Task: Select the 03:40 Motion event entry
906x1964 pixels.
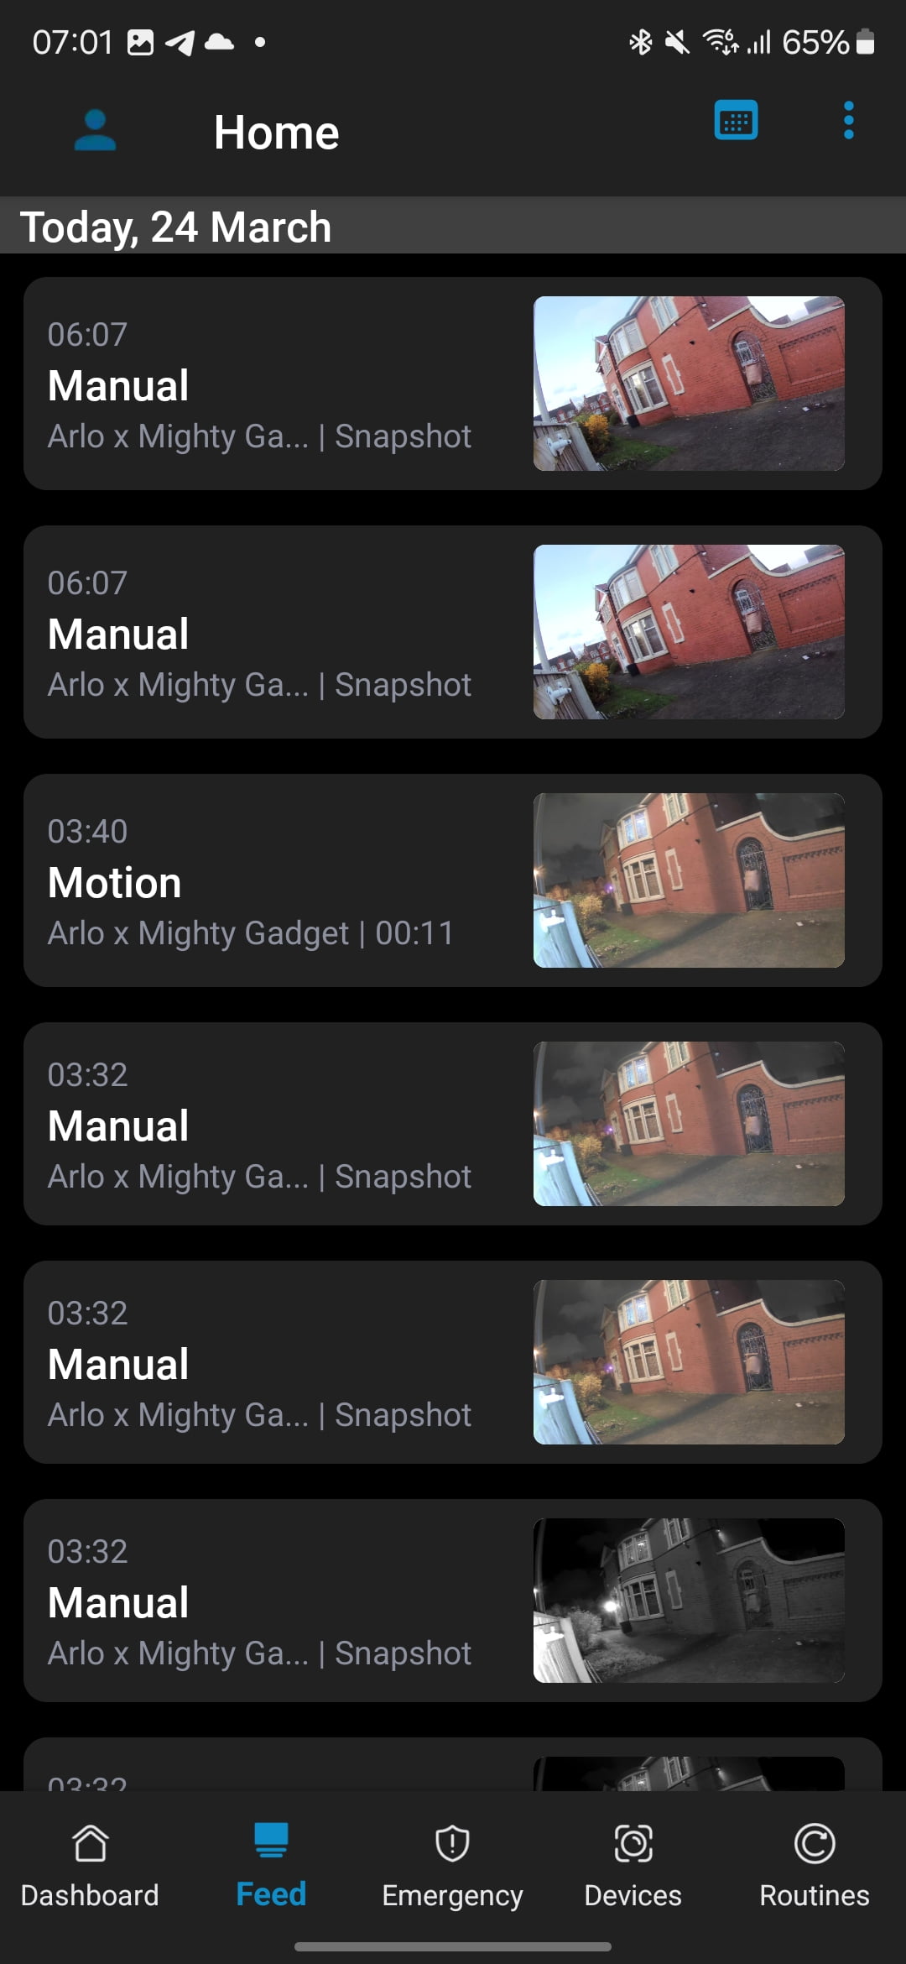Action: click(x=452, y=880)
